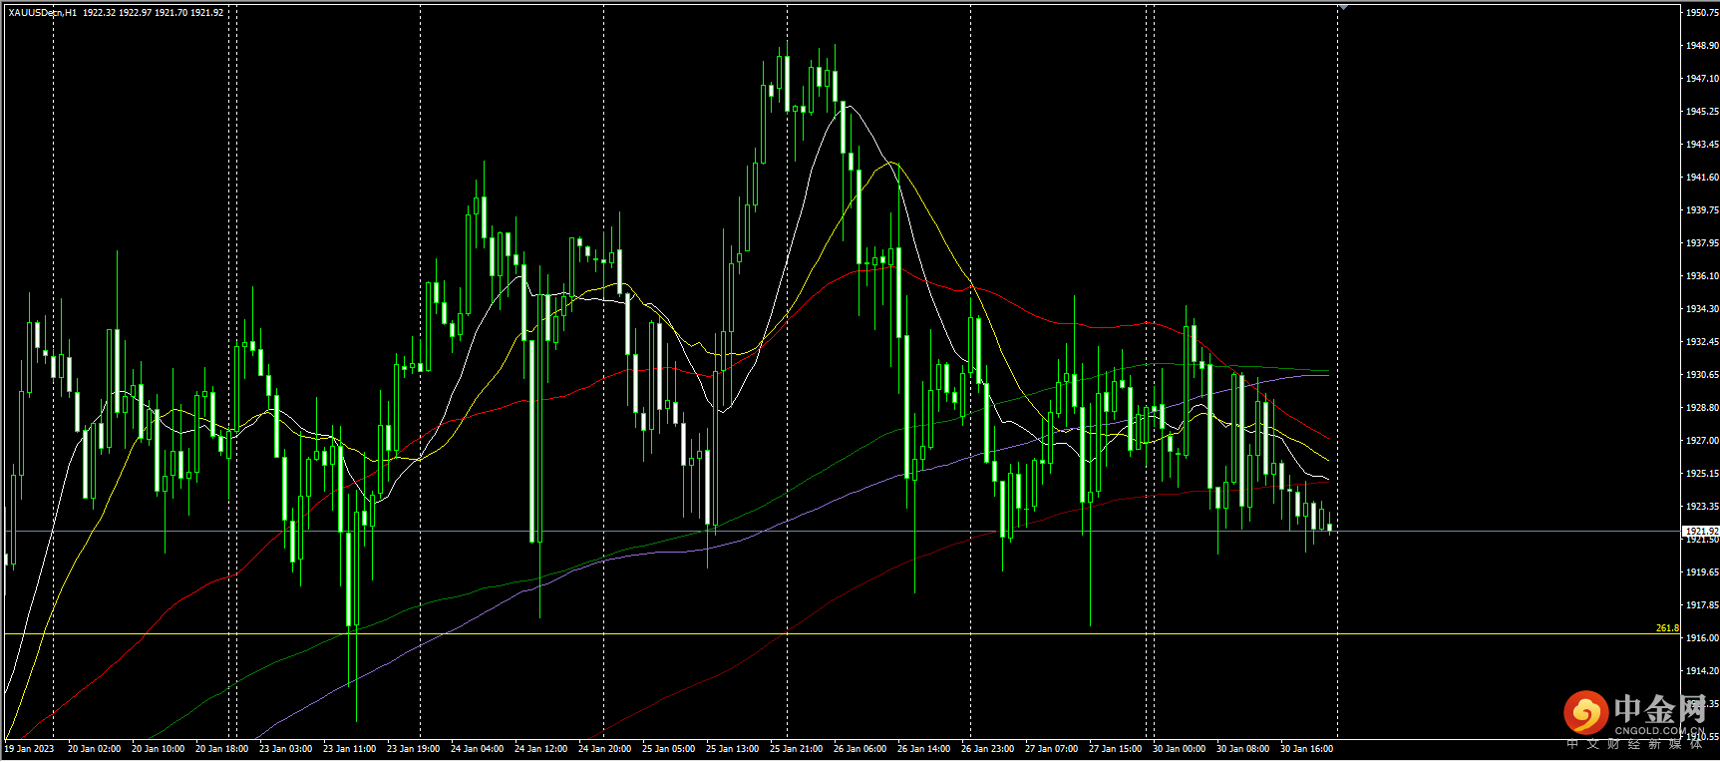Click the 20 Jan 10:00 time label
Image resolution: width=1720 pixels, height=762 pixels.
tap(158, 749)
